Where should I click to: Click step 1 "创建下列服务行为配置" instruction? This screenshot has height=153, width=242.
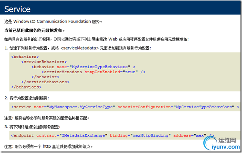click(78, 48)
